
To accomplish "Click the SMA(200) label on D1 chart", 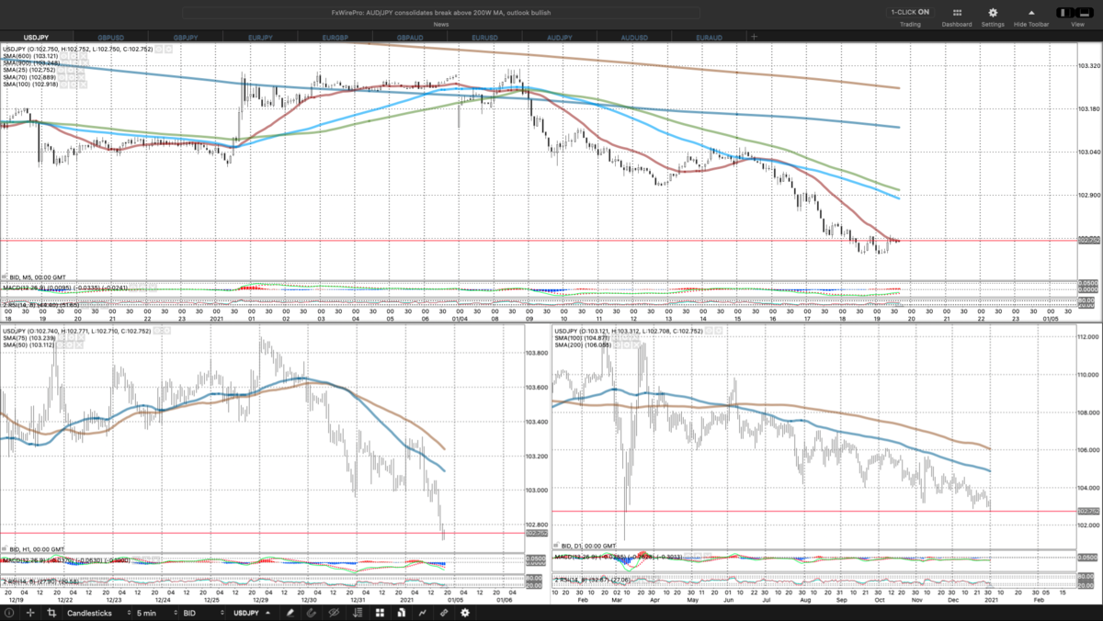I will pos(585,345).
